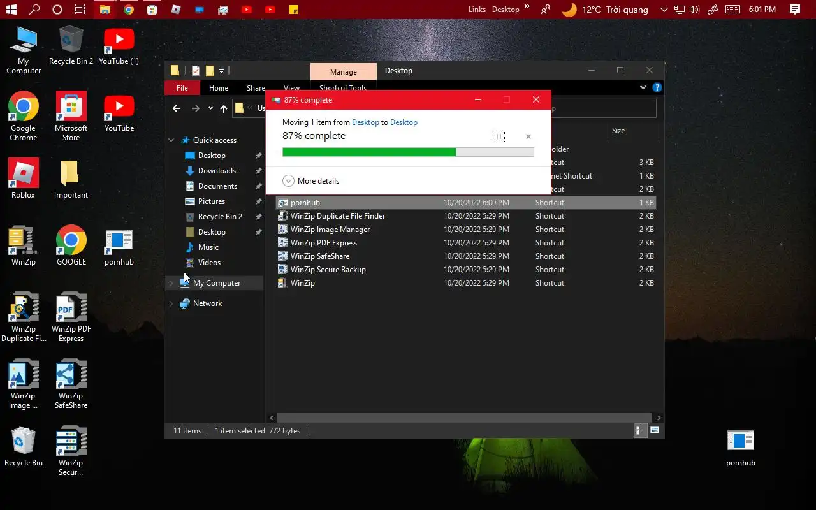Viewport: 816px width, 510px height.
Task: Open the Action Center notifications icon
Action: (794, 10)
